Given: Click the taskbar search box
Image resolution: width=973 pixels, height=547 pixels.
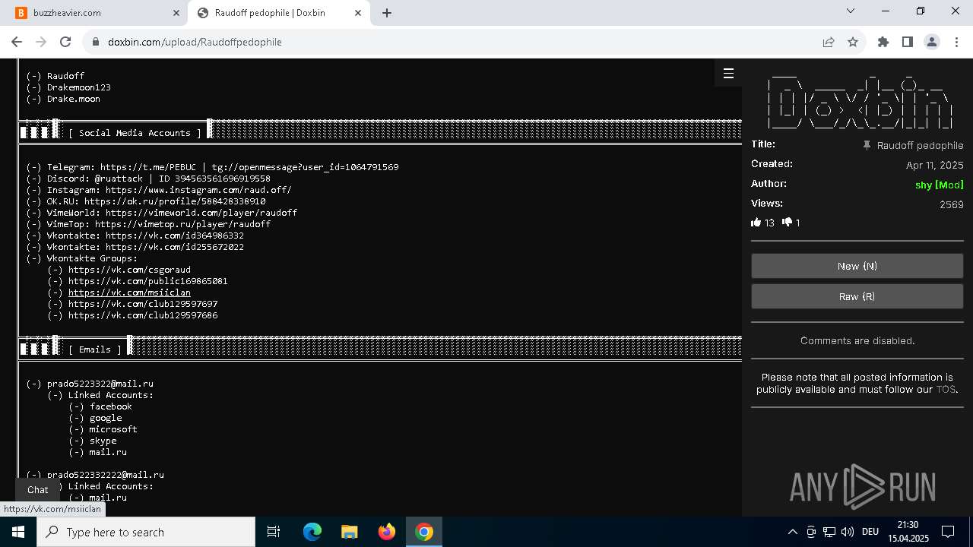Looking at the screenshot, I should (x=146, y=532).
